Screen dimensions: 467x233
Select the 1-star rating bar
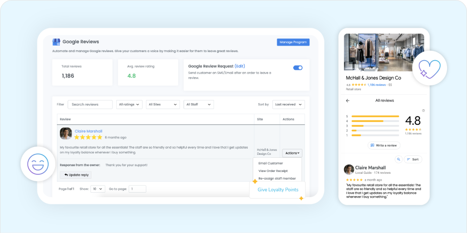375,135
